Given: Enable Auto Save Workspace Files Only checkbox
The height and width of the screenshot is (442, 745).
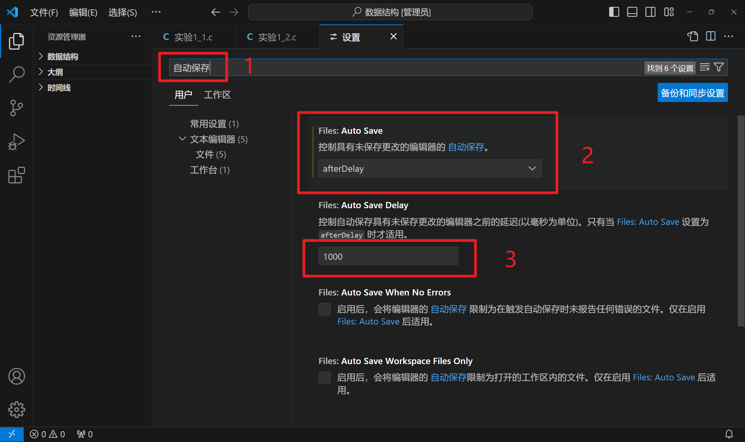Looking at the screenshot, I should click(x=324, y=377).
